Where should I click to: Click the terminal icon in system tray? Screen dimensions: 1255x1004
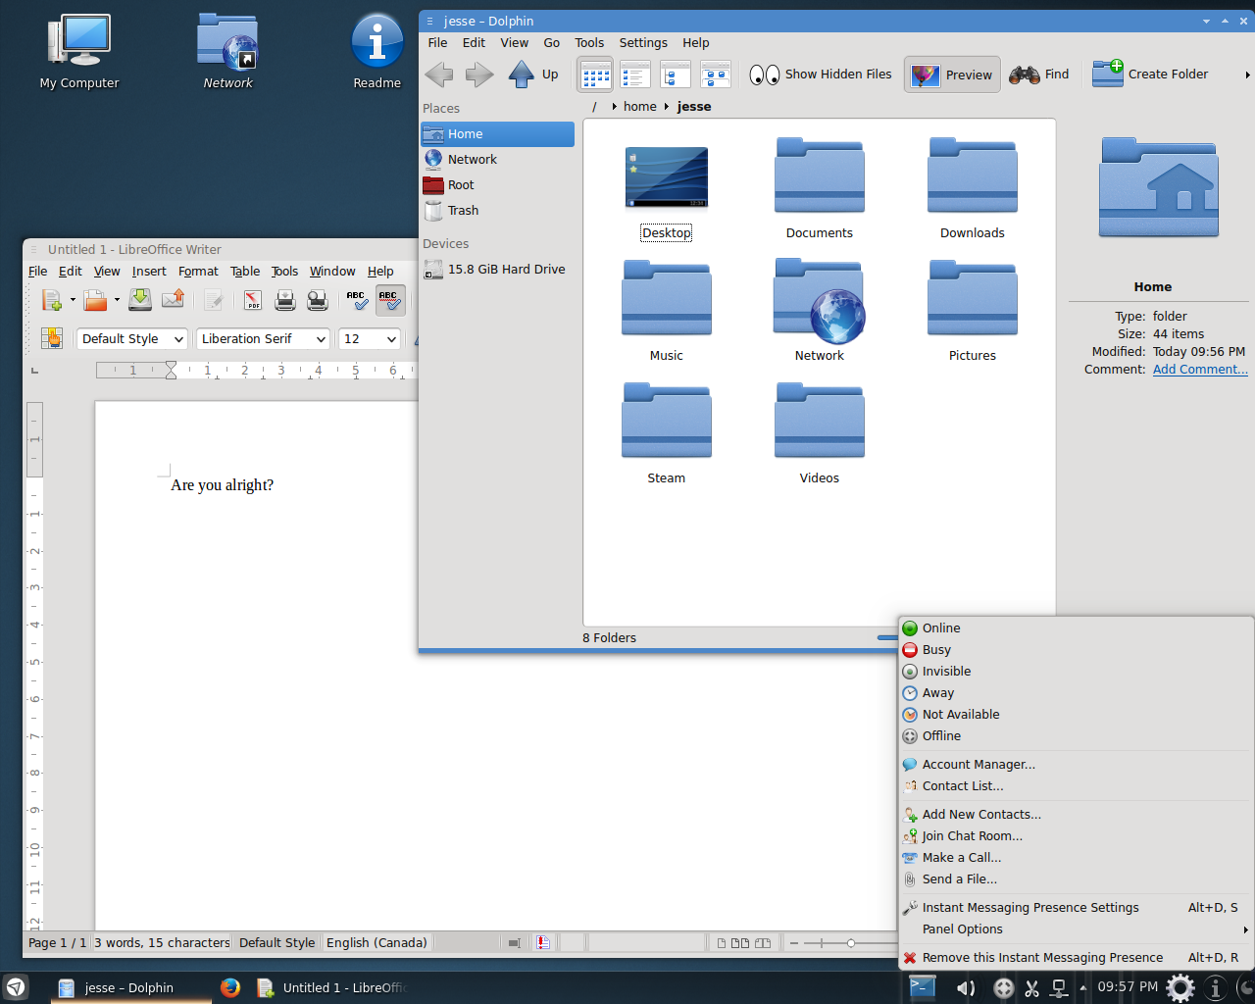point(923,987)
